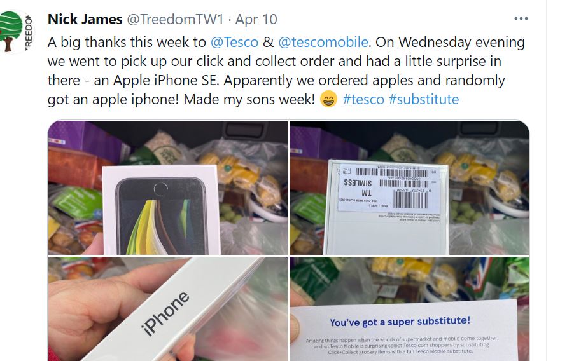The height and width of the screenshot is (361, 581).
Task: Click the @Tesco mention link
Action: [x=234, y=42]
